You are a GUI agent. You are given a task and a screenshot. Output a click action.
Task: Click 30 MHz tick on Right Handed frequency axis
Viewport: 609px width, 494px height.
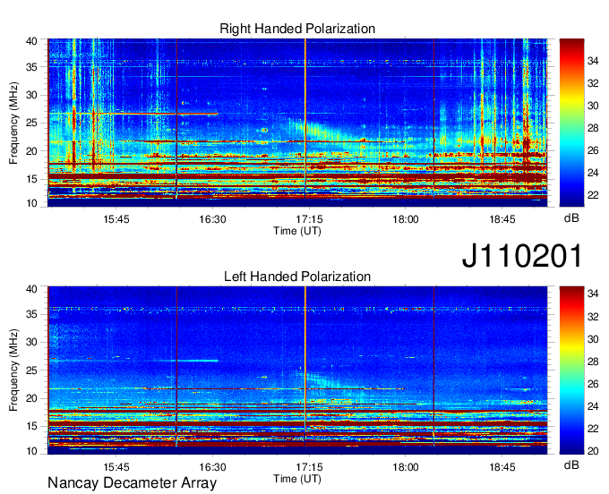tap(31, 95)
